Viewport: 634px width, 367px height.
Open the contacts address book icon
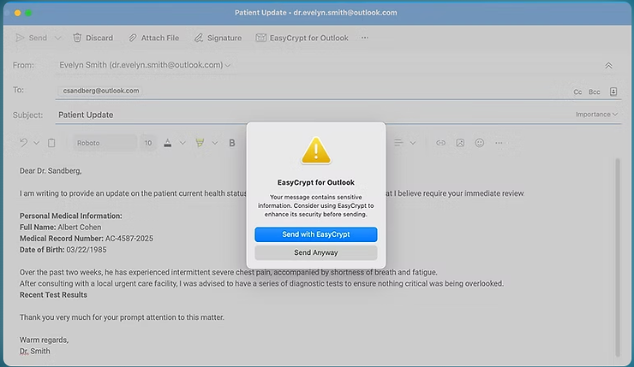tap(613, 92)
